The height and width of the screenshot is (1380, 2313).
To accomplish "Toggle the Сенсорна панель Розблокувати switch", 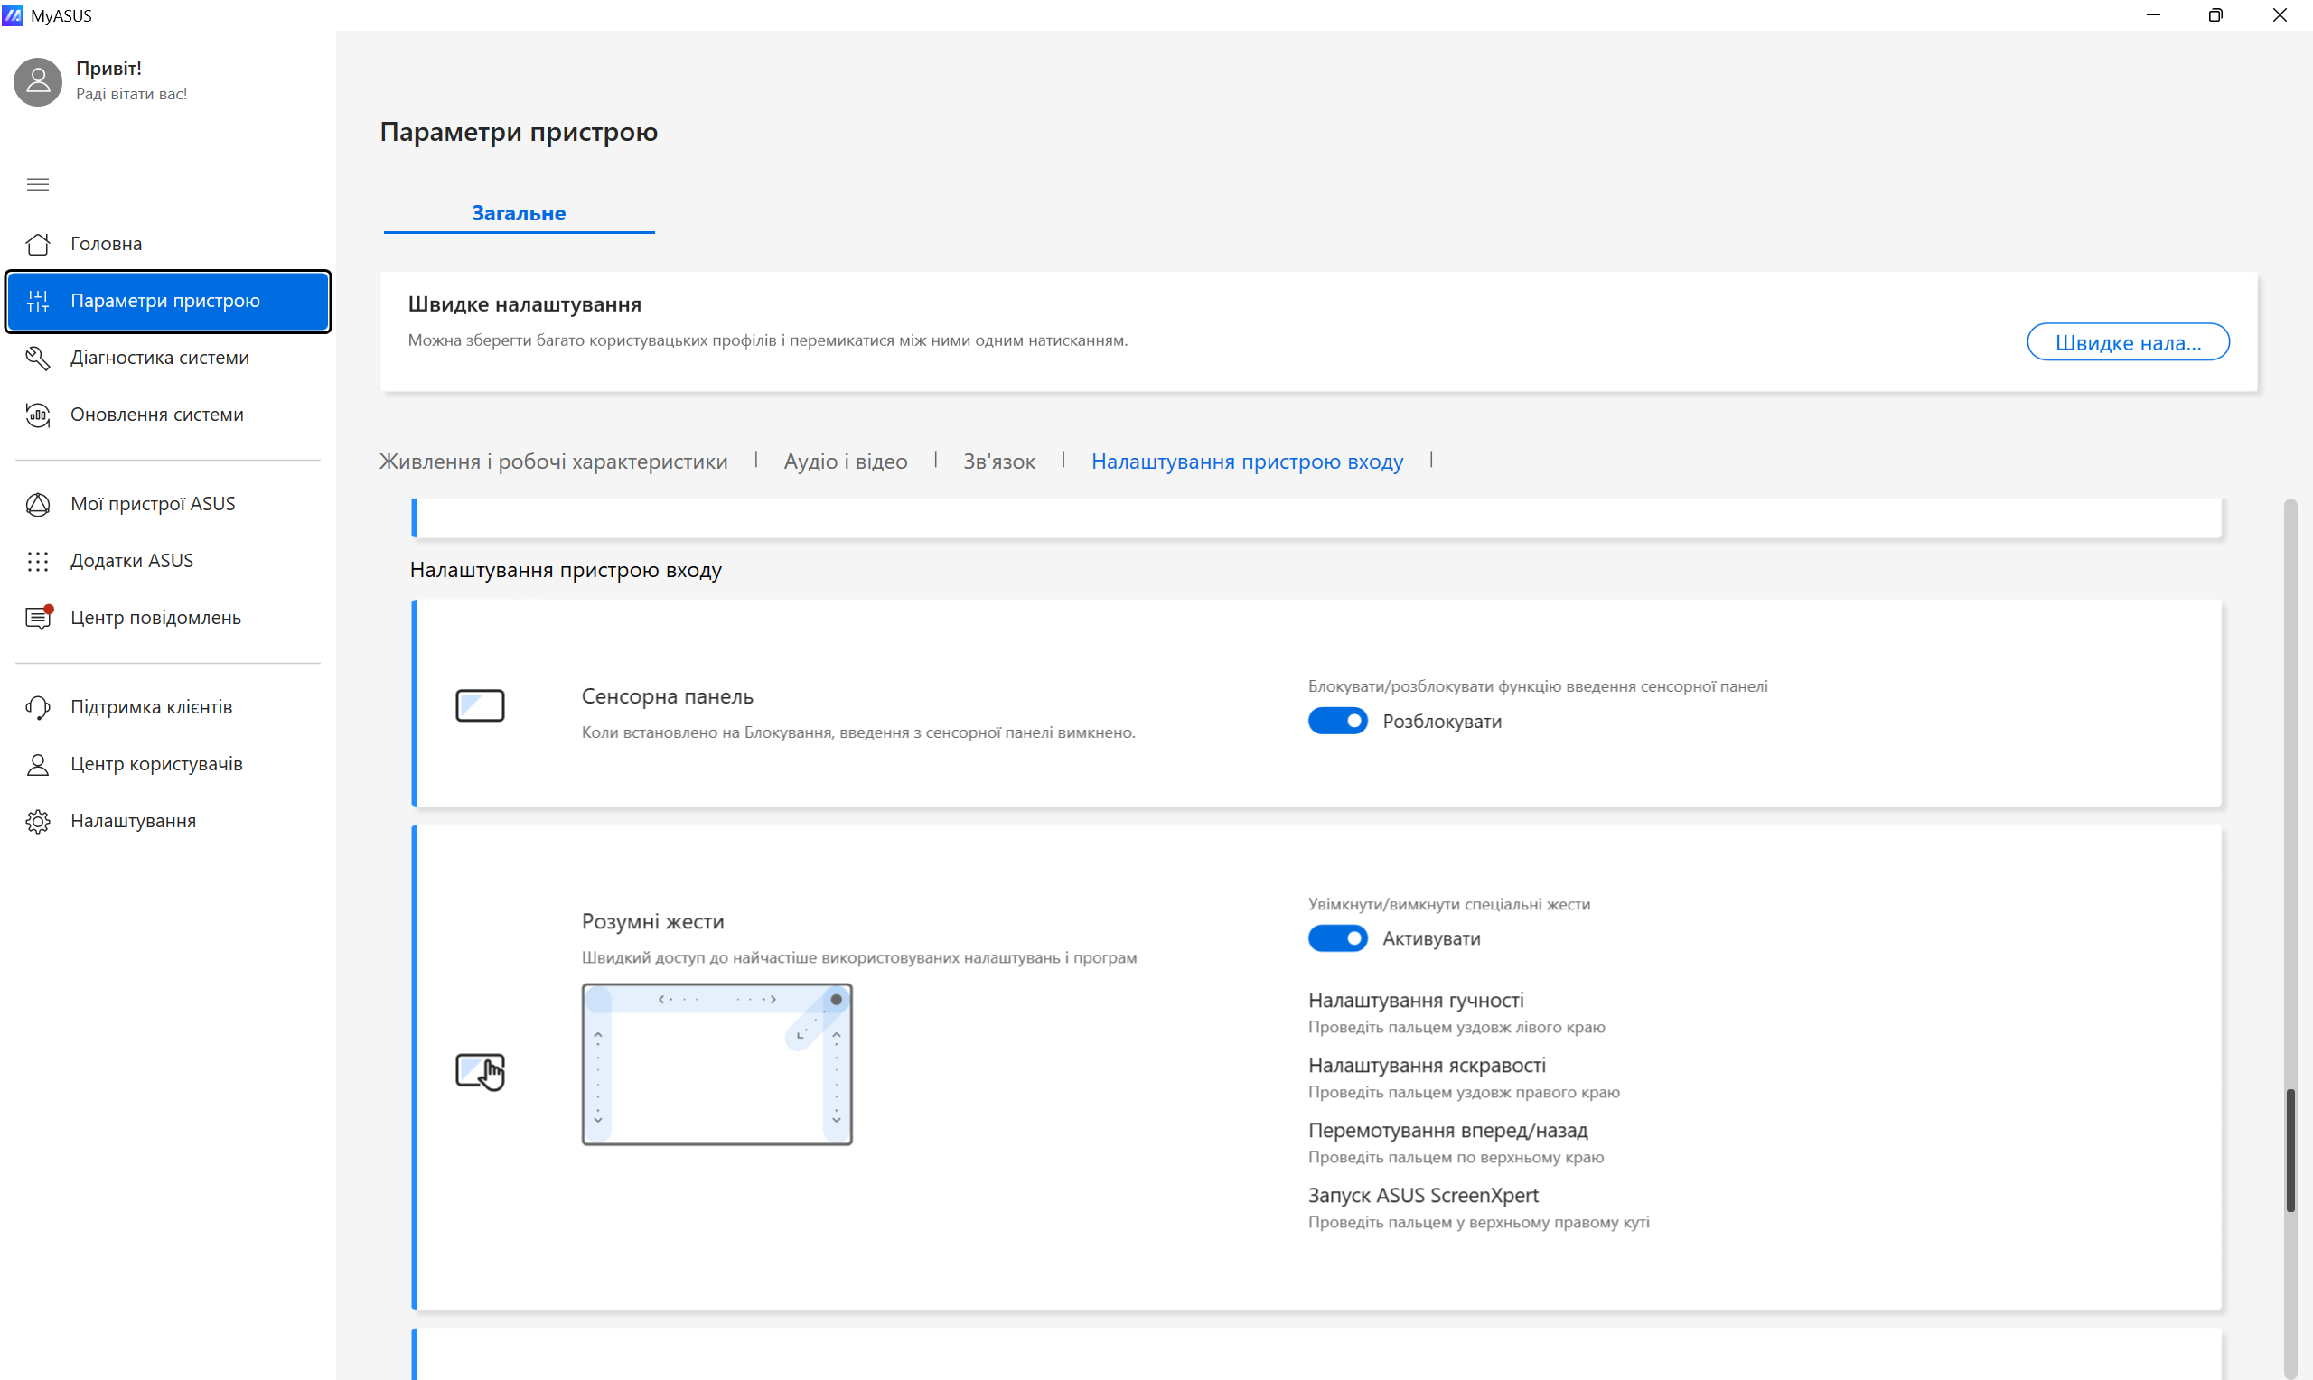I will [x=1337, y=722].
